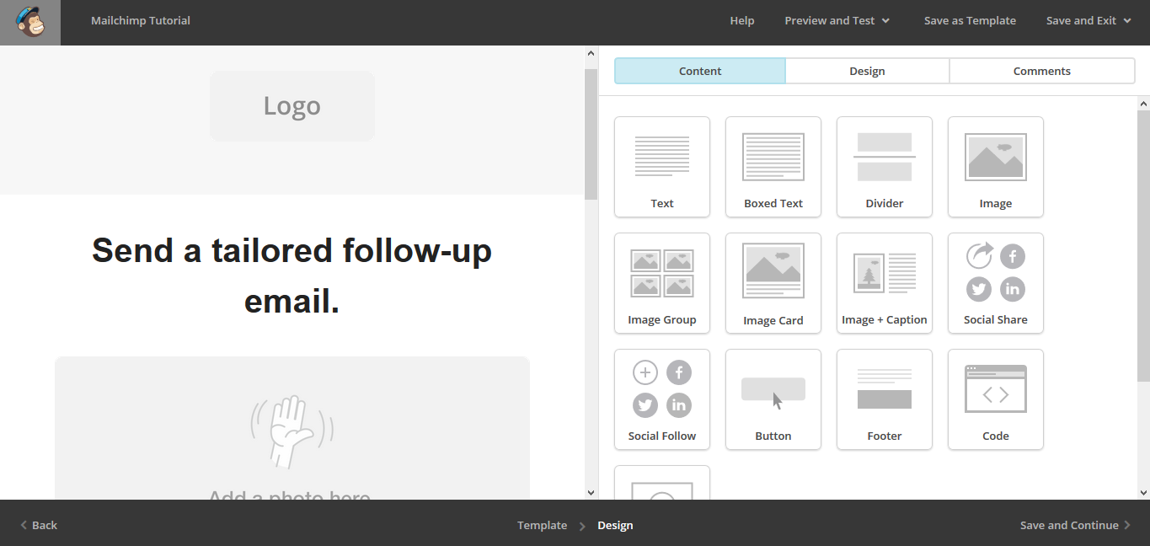Select the Code content block
Viewport: 1150px width, 546px height.
pyautogui.click(x=996, y=399)
